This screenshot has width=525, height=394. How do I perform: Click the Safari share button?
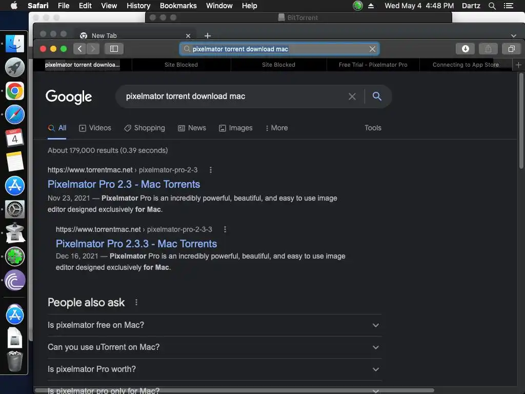tap(488, 49)
